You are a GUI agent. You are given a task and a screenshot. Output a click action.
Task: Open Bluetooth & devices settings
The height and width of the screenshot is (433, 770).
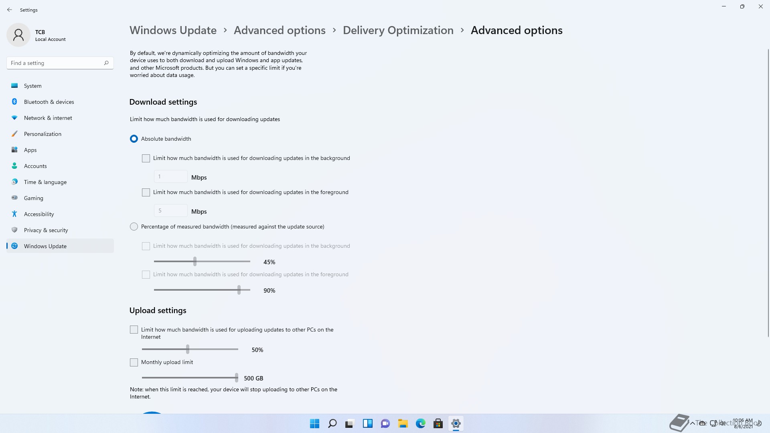pos(60,102)
